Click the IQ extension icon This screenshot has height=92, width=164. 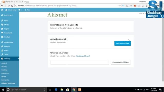[x=123, y=6]
